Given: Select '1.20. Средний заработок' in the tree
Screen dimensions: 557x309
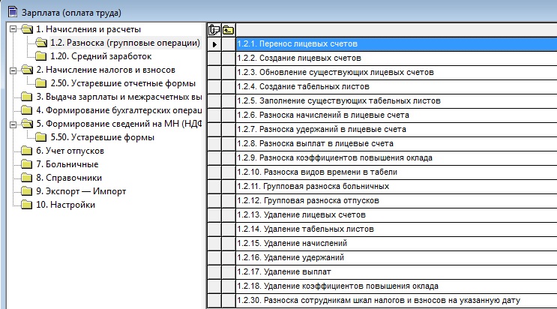Looking at the screenshot, I should click(x=89, y=56).
